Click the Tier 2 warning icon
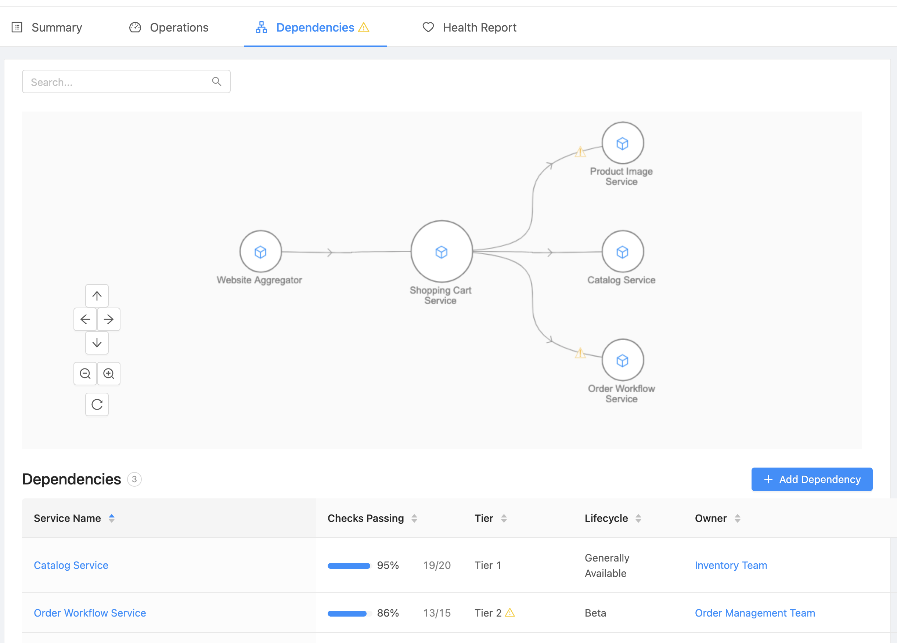 coord(510,612)
